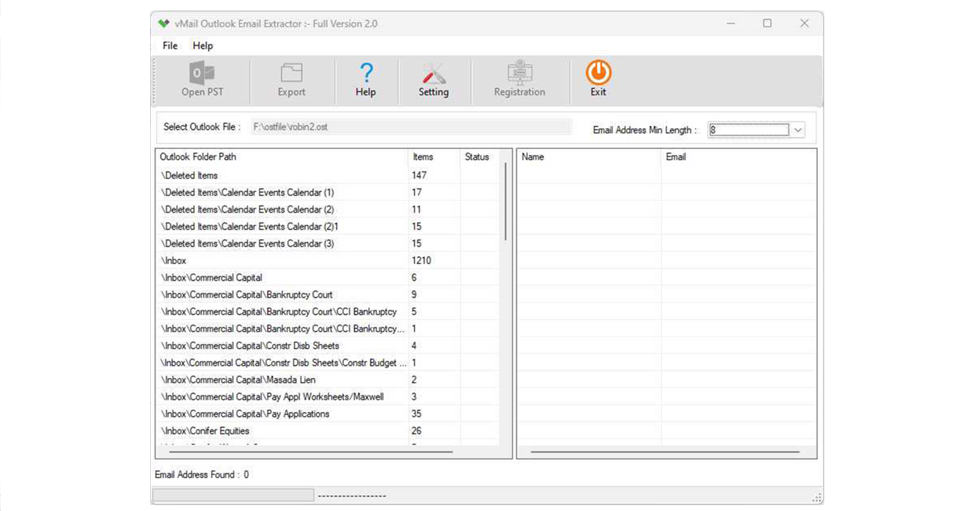Viewport: 968px width, 511px height.
Task: Close the vMail window
Action: click(804, 24)
